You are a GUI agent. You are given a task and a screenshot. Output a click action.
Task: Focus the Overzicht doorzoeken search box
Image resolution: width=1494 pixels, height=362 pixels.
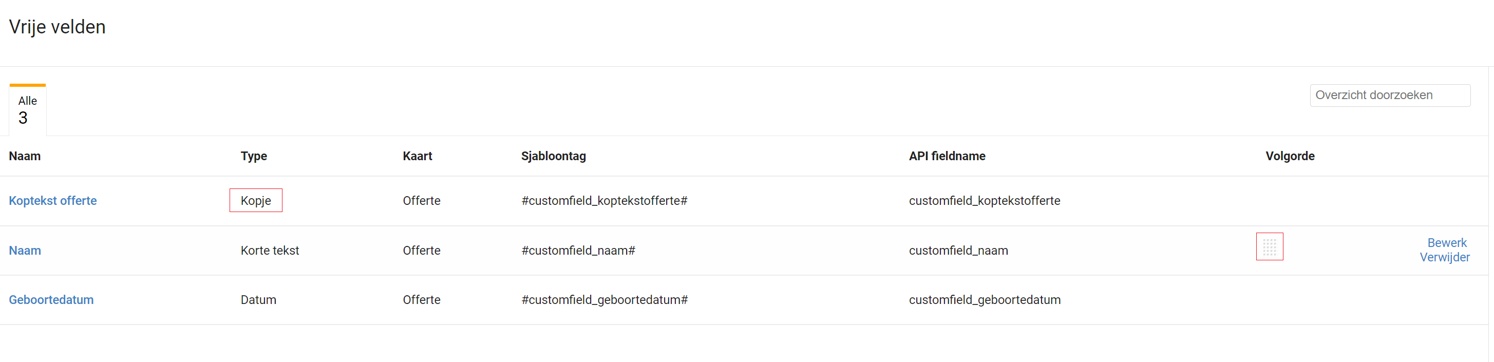[x=1390, y=95]
